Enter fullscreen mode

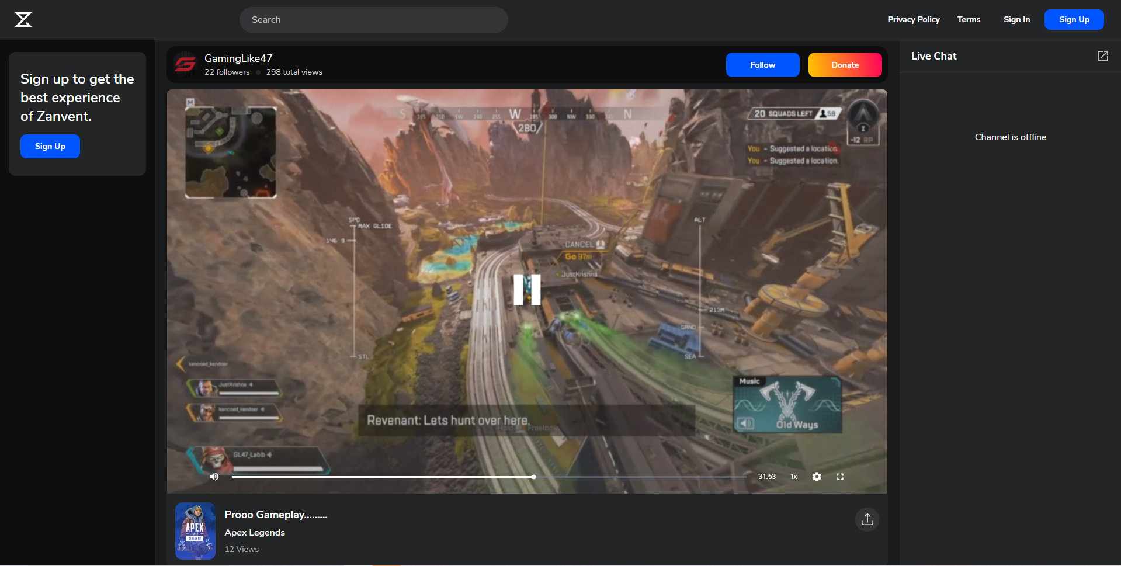pyautogui.click(x=840, y=477)
